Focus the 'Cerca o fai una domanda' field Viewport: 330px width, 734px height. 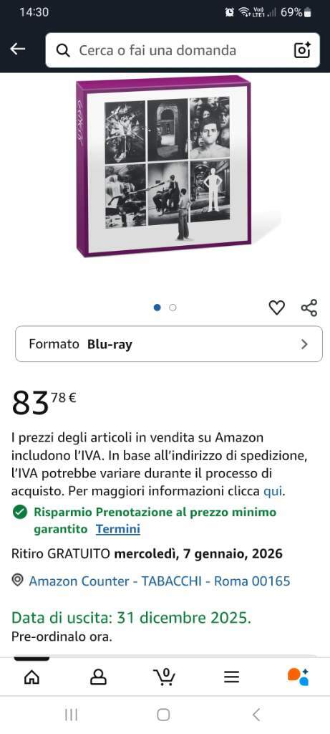point(183,51)
